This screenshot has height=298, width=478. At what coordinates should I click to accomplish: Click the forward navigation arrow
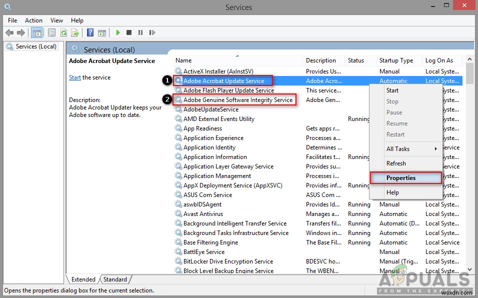20,32
